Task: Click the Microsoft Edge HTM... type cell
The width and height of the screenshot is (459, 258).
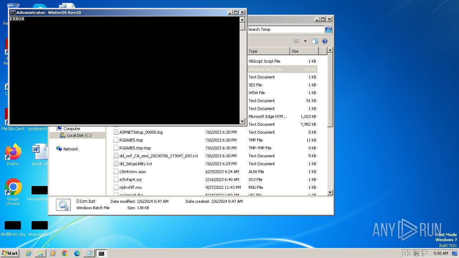Action: click(x=268, y=116)
